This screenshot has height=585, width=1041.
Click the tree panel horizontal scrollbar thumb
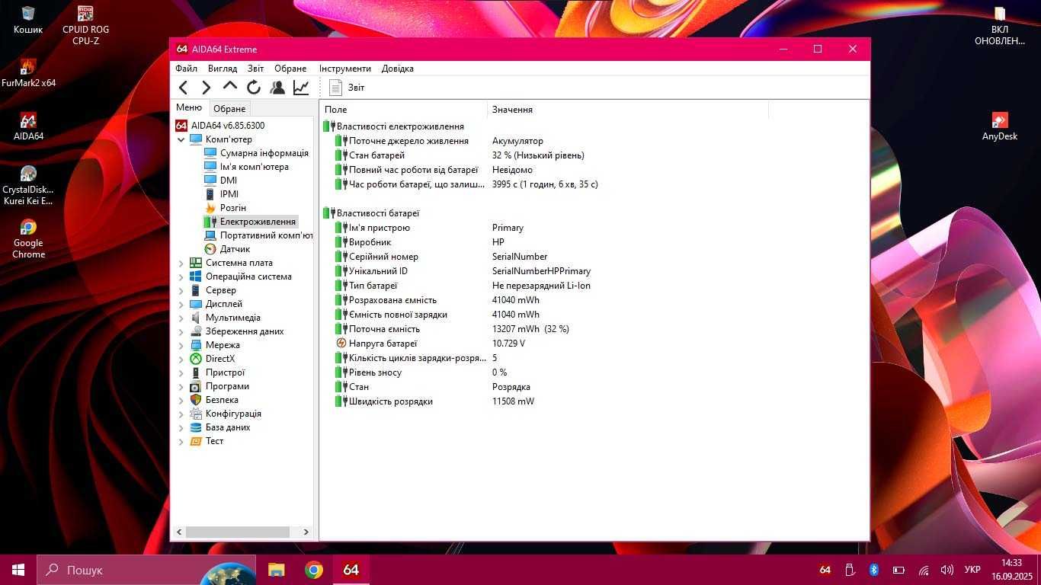[x=237, y=532]
